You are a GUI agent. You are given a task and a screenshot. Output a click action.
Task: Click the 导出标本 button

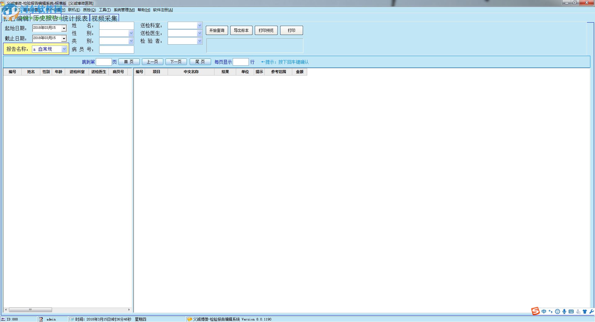[x=241, y=30]
